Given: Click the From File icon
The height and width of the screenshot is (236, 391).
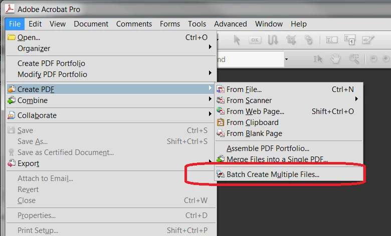Looking at the screenshot, I should coord(221,89).
